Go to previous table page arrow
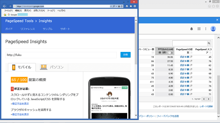Screen dimensions: 220x123 point(204,99)
